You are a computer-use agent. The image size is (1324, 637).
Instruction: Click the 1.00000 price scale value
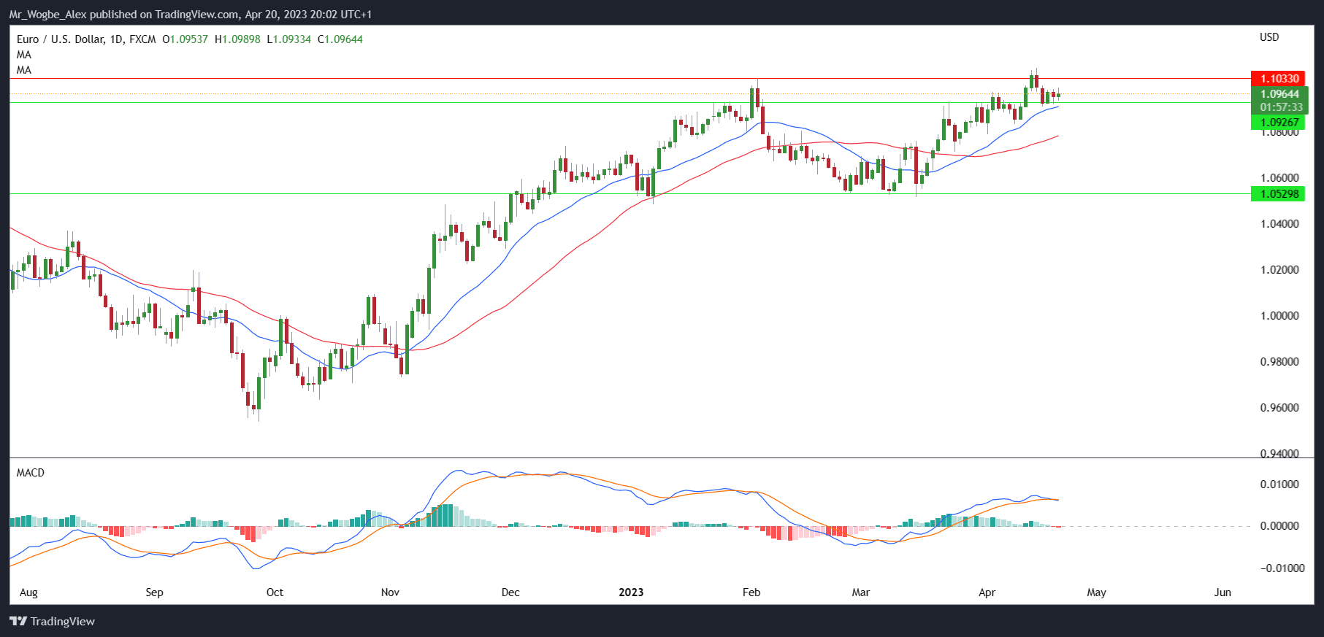(1279, 316)
